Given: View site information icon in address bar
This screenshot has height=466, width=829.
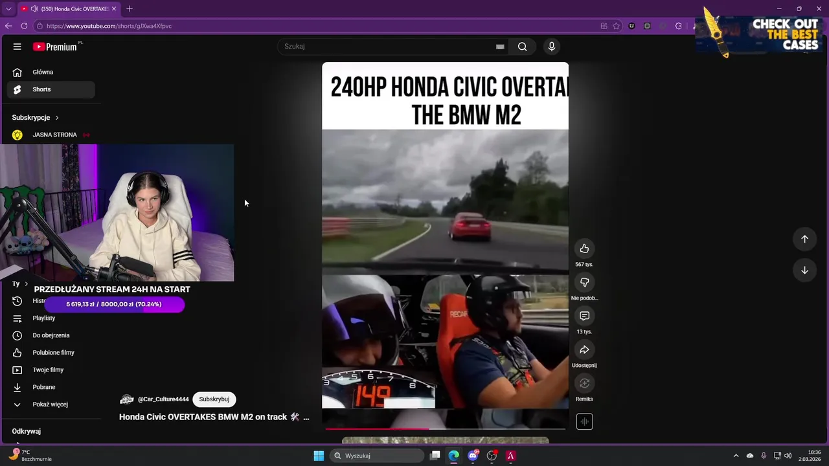Looking at the screenshot, I should point(40,26).
